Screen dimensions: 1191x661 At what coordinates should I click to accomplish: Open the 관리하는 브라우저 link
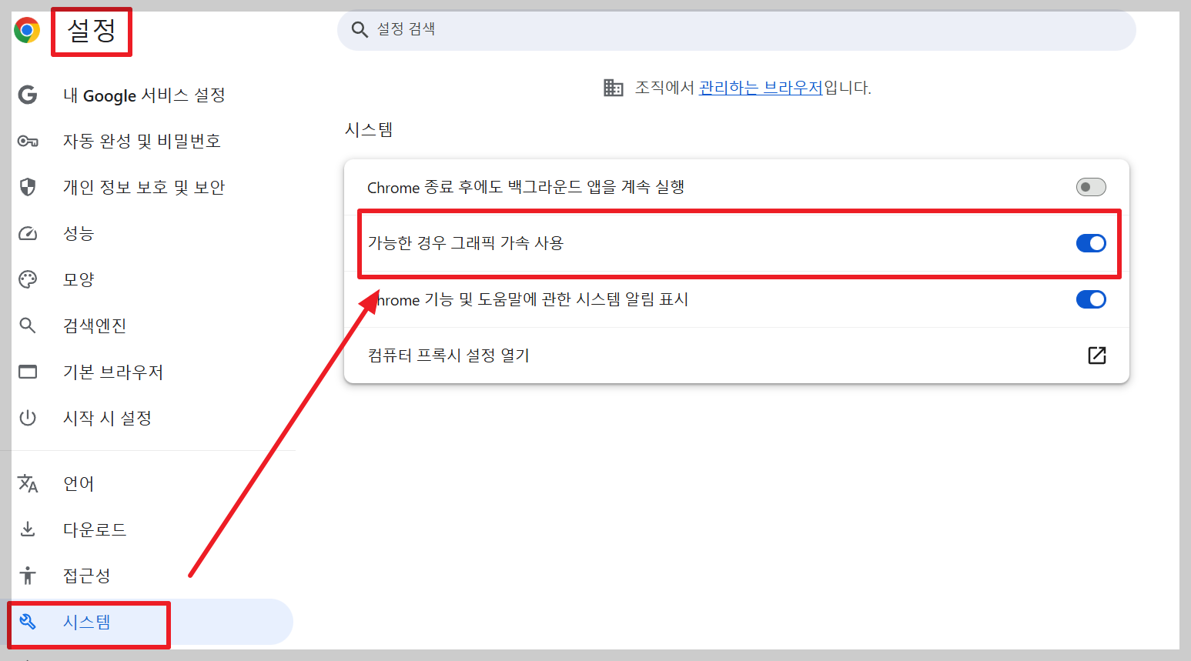tap(761, 88)
